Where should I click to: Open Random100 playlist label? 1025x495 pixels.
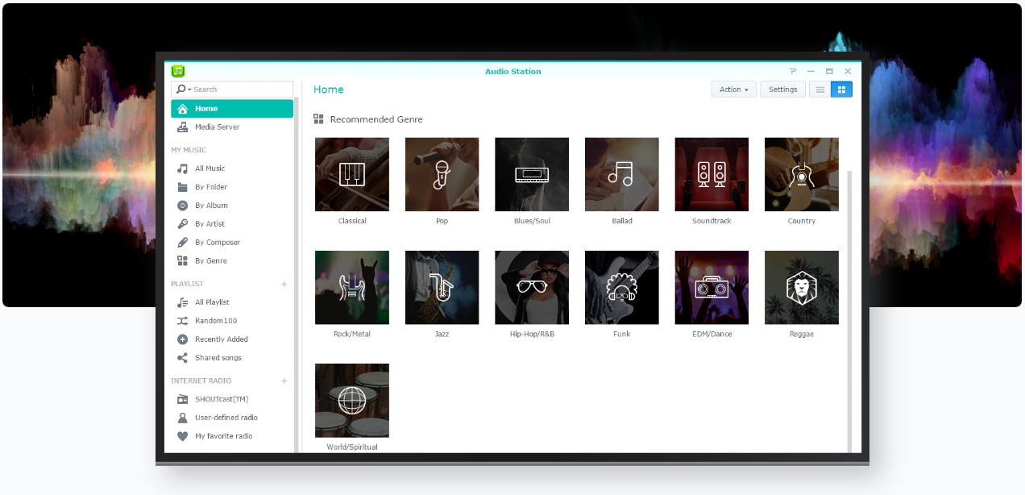(216, 321)
